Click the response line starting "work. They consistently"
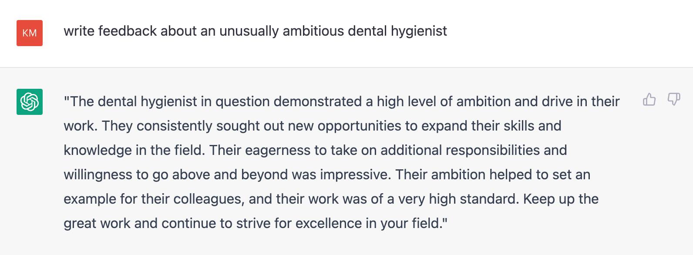This screenshot has width=693, height=255. click(313, 126)
